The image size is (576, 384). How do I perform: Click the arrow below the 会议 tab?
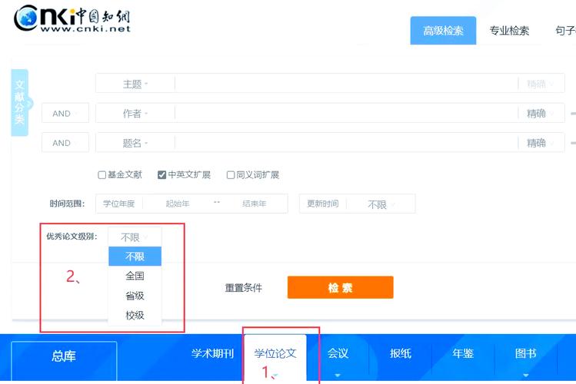coord(338,376)
